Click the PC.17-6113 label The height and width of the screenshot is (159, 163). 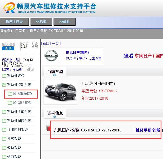click(25, 45)
